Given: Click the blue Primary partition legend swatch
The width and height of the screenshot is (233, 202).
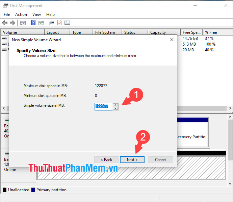Looking at the screenshot, I should [x=33, y=190].
